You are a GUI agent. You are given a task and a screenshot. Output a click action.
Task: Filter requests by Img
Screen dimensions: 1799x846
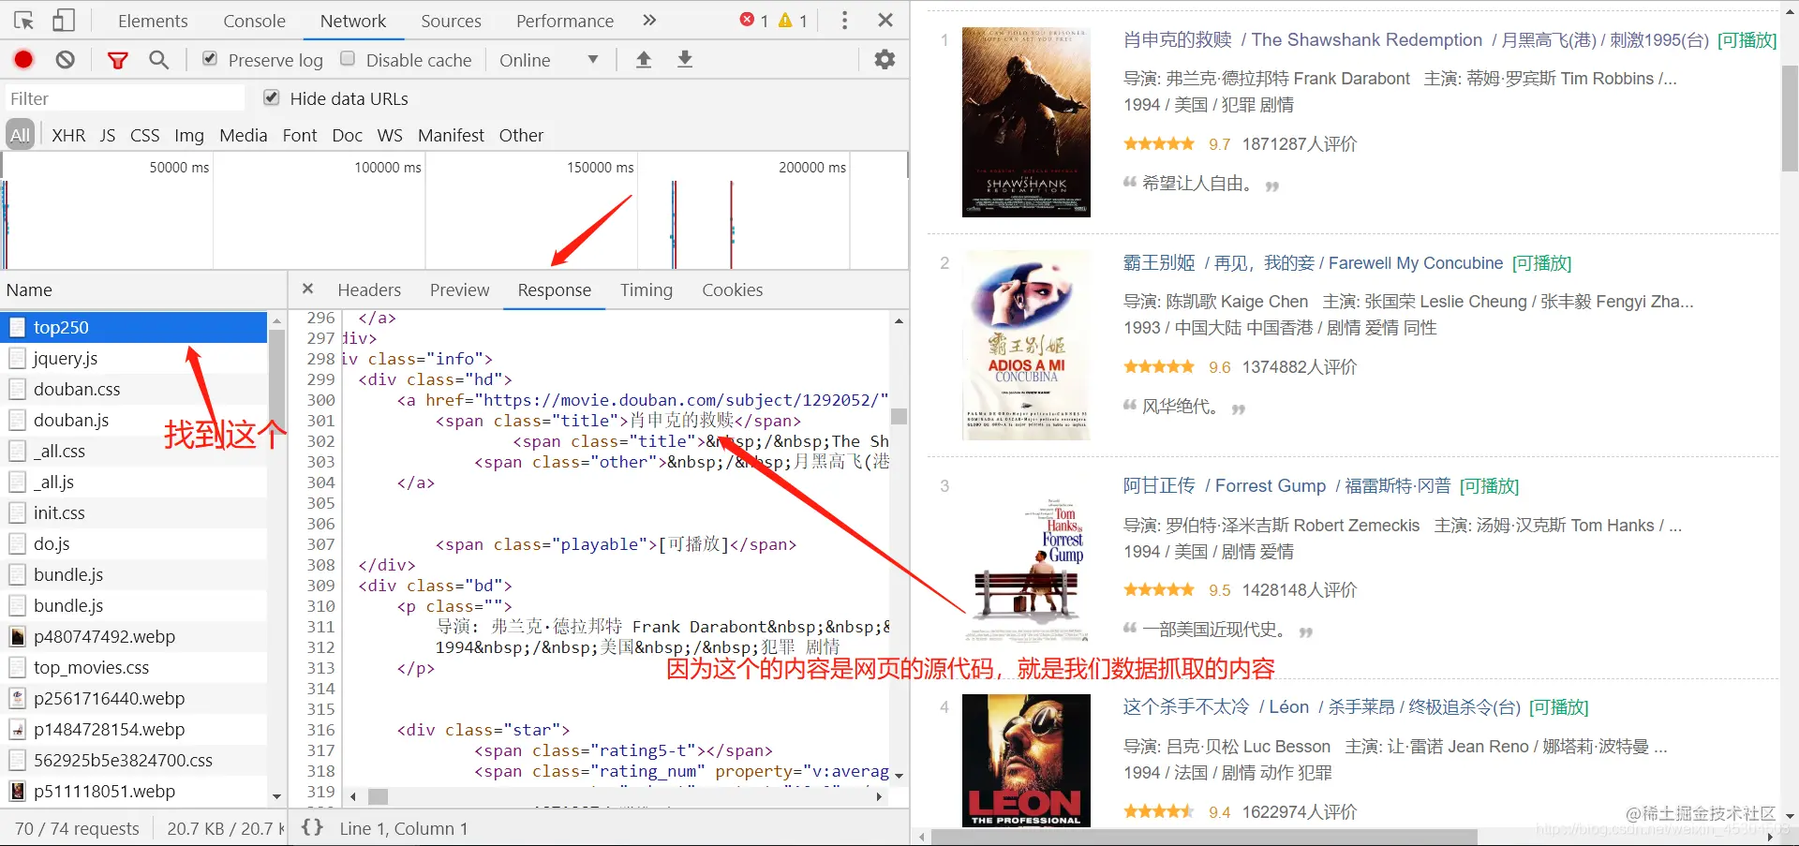(x=189, y=135)
